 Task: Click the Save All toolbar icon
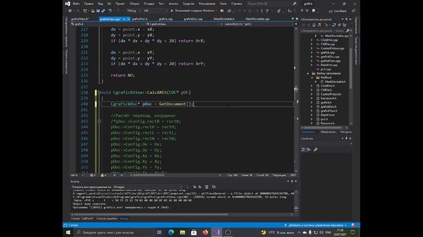pyautogui.click(x=103, y=11)
